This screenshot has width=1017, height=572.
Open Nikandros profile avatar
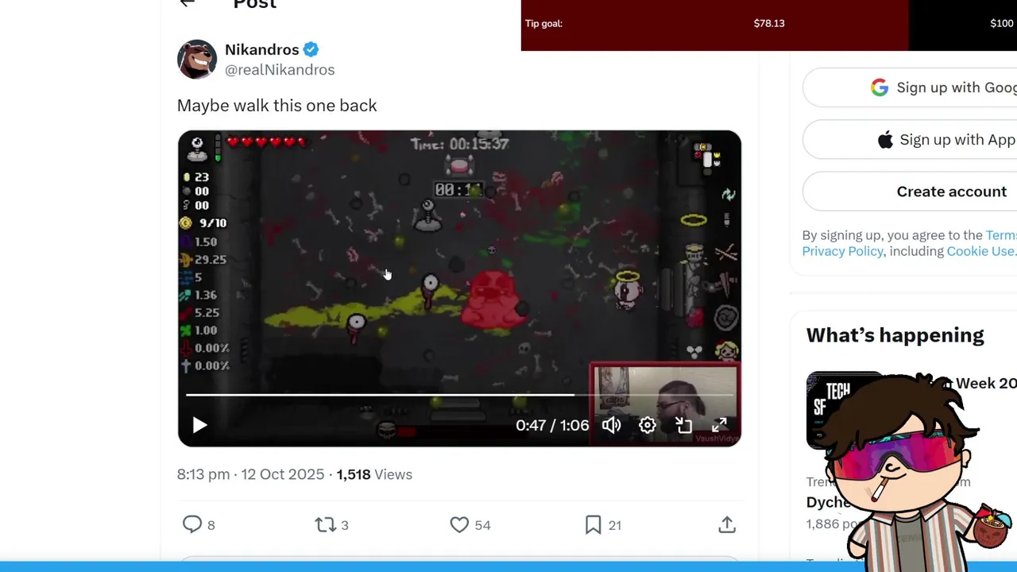click(197, 60)
